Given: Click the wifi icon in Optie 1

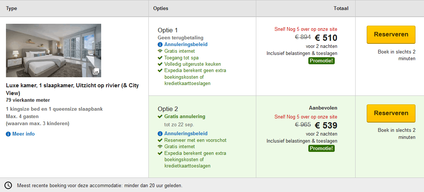Looking at the screenshot, I should click(x=160, y=51).
